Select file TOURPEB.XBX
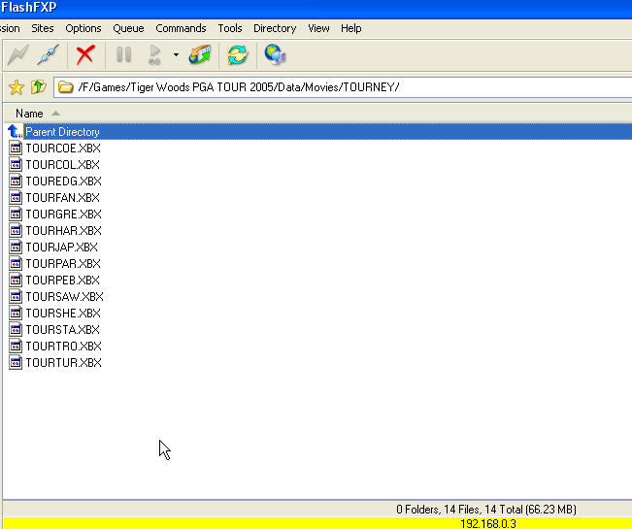Screen dimensions: 632x529 62,281
